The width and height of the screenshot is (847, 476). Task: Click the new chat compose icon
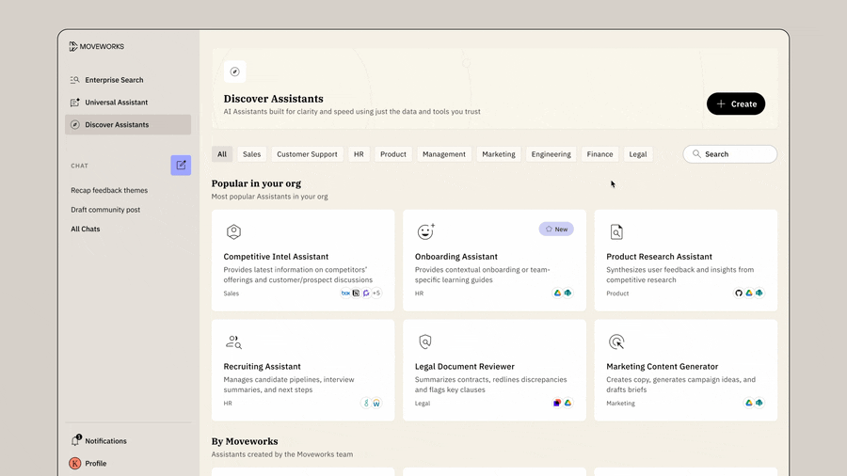point(181,166)
